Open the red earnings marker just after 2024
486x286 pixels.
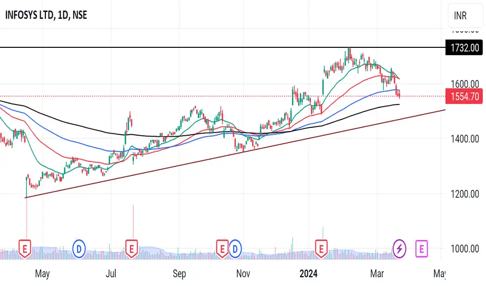321,249
